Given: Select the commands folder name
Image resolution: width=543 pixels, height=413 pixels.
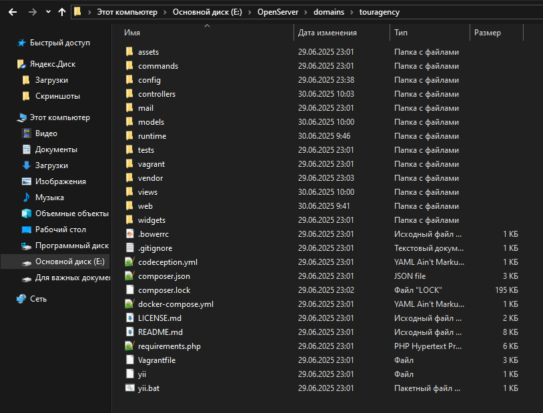Looking at the screenshot, I should 158,66.
